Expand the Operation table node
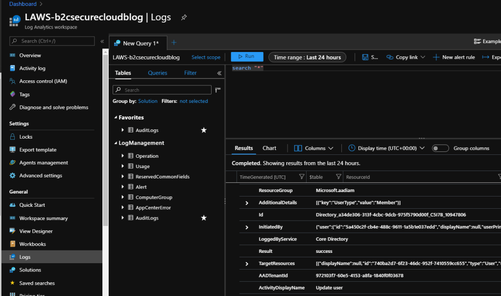This screenshot has width=501, height=296. click(122, 156)
